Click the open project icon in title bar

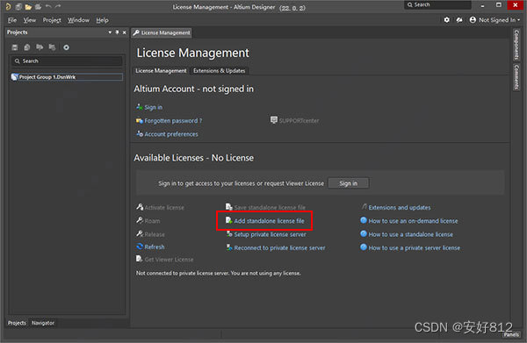coord(39,7)
